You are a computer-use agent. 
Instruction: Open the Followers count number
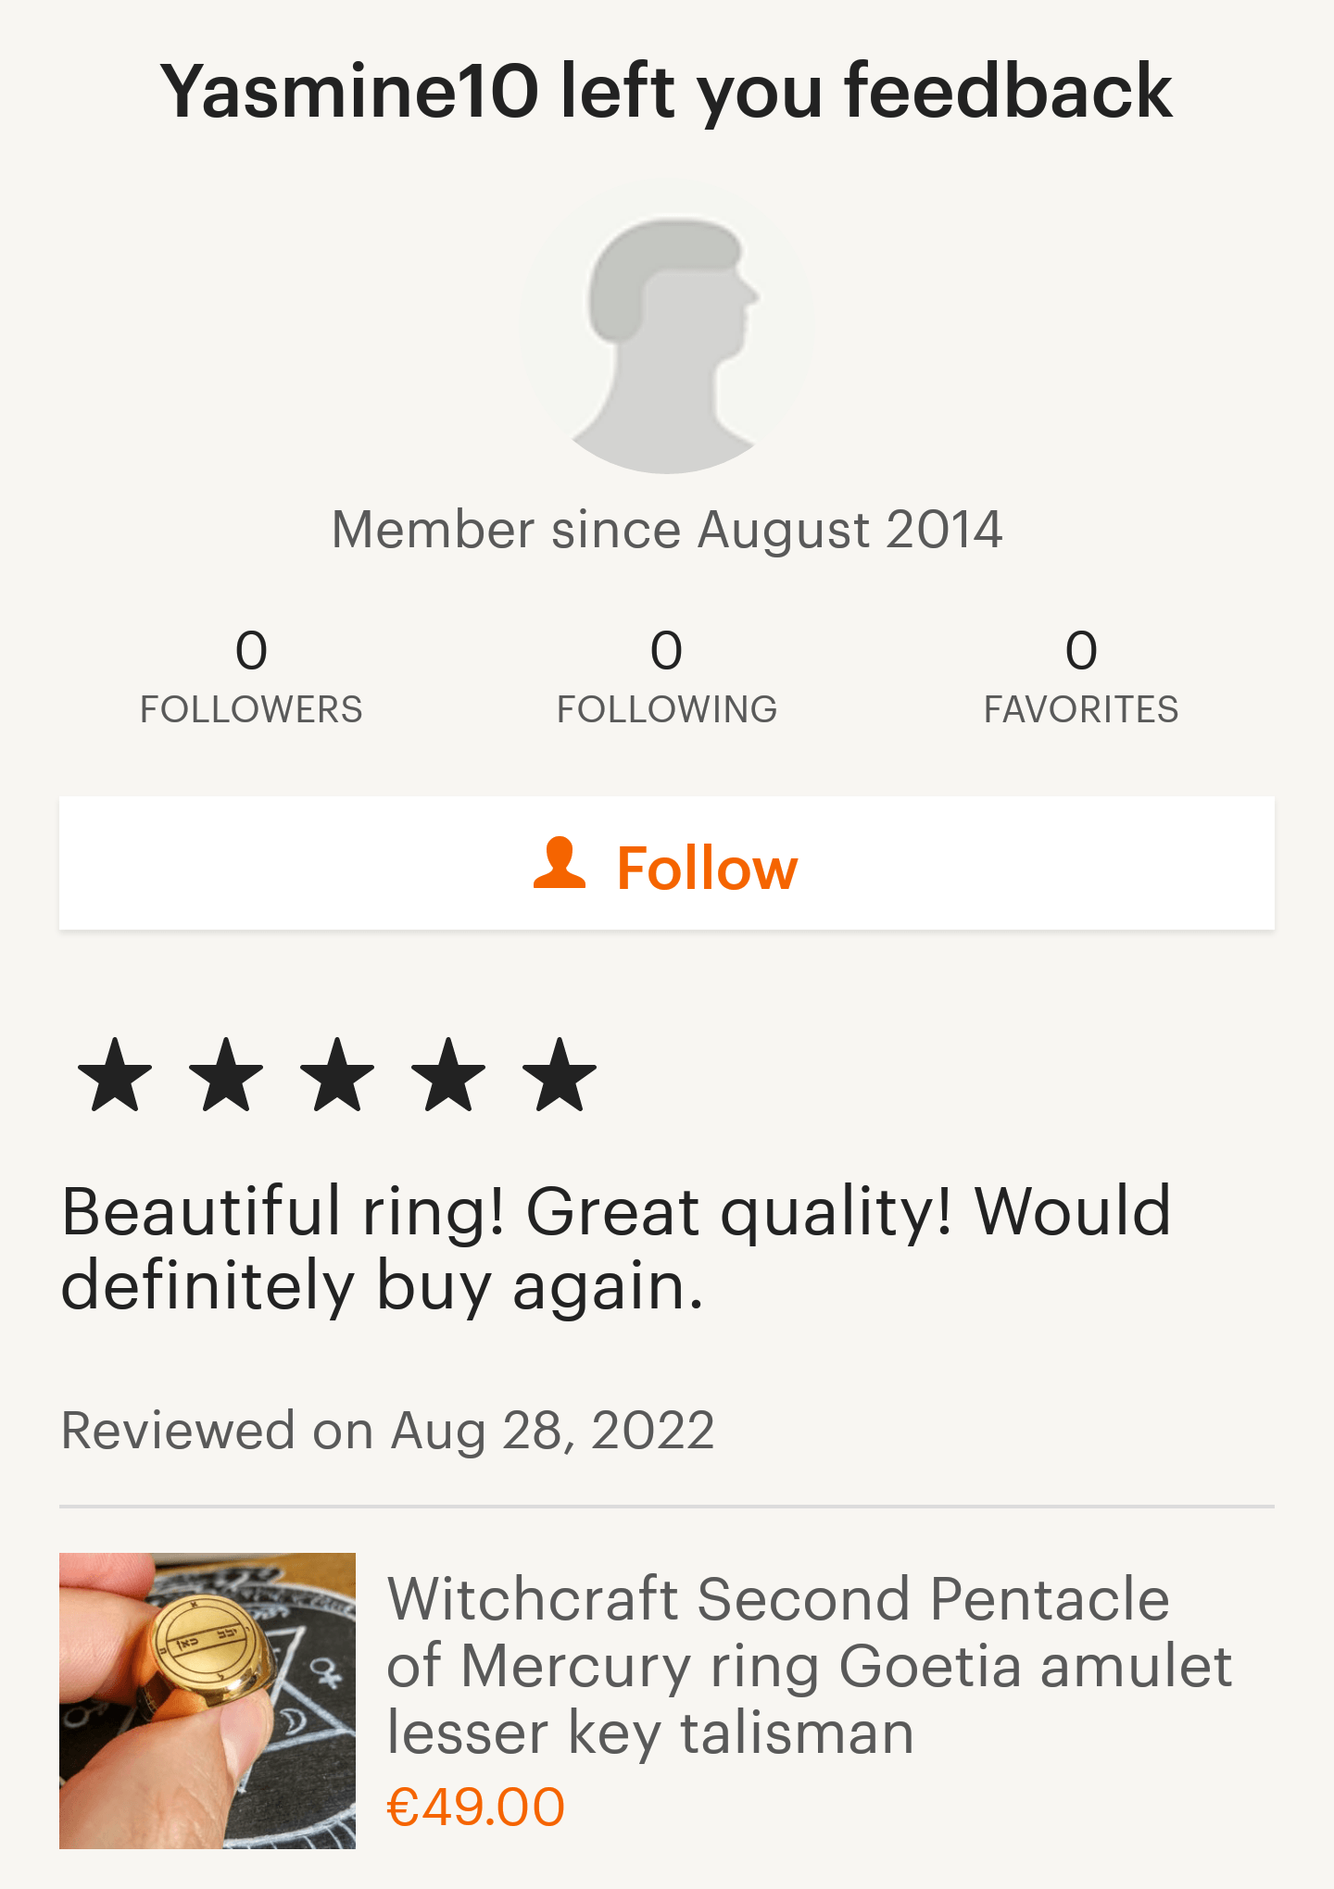pyautogui.click(x=251, y=650)
